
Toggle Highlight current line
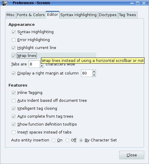pos(14,48)
